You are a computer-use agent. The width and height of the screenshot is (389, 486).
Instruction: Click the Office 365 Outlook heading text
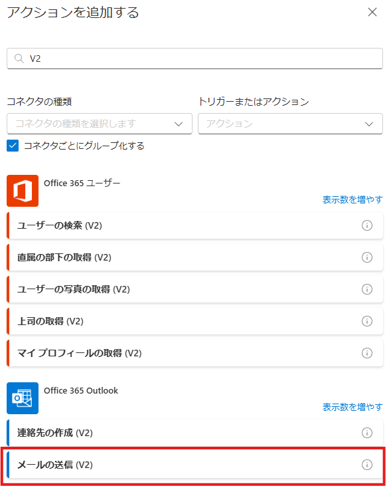point(81,390)
